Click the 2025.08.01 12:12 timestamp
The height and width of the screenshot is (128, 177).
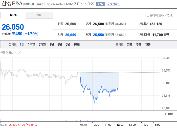coord(62,4)
